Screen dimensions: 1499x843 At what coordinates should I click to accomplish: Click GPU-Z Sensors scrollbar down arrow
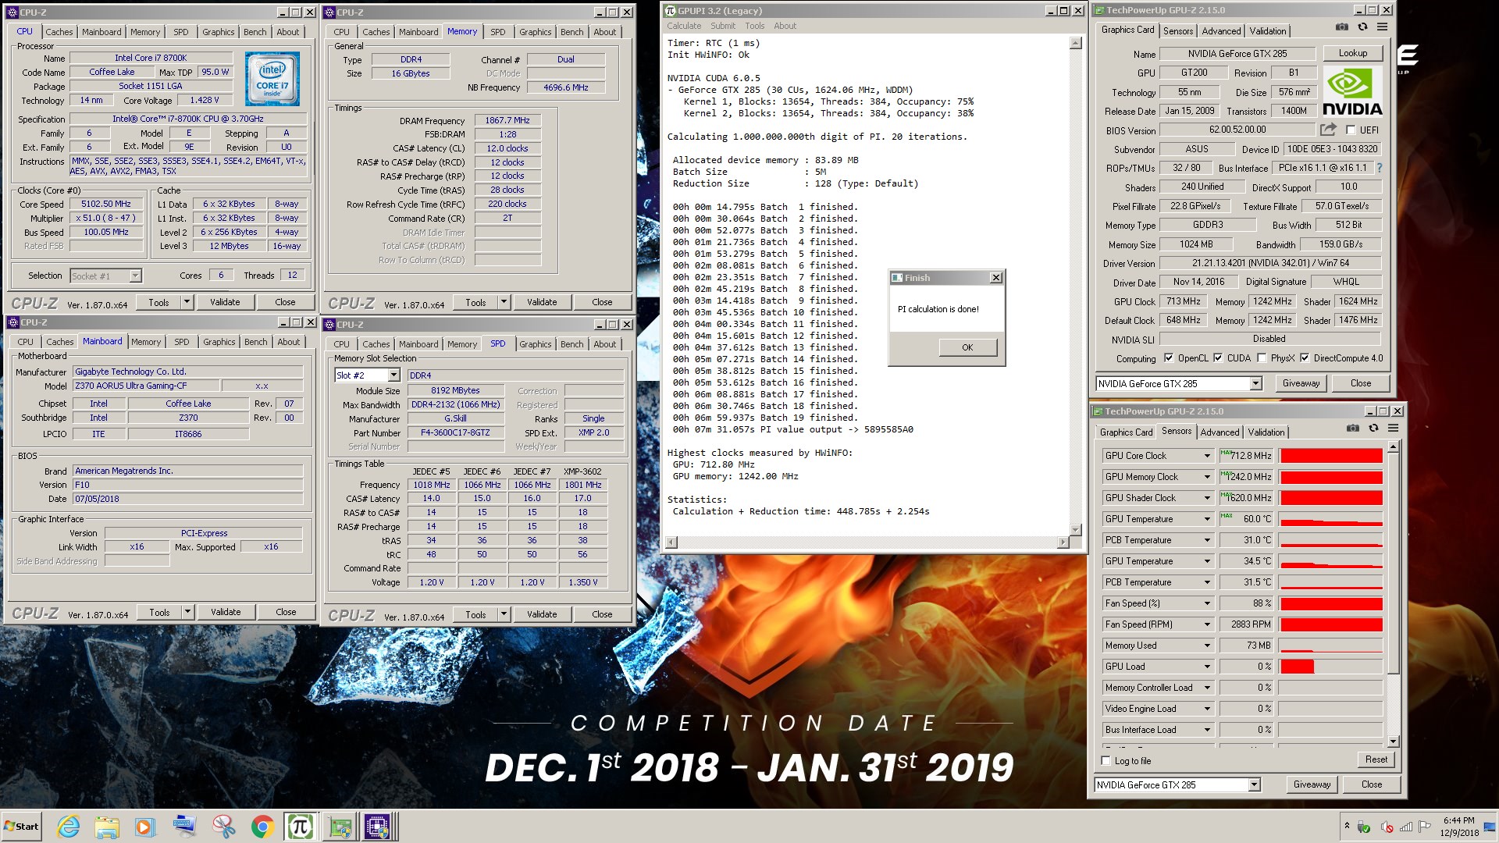pyautogui.click(x=1393, y=742)
